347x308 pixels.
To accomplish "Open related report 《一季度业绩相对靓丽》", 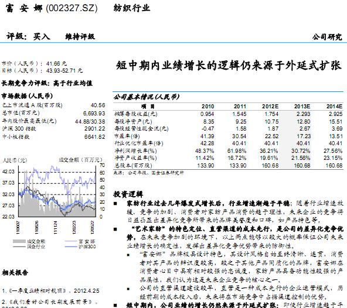I will pyautogui.click(x=37, y=291).
